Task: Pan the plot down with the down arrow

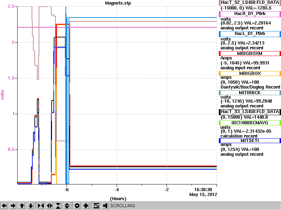Action: (x=31, y=206)
